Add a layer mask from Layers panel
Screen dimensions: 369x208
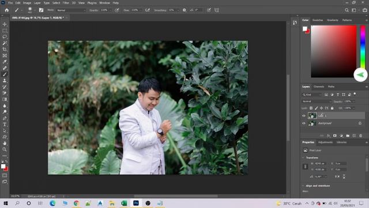(334, 136)
